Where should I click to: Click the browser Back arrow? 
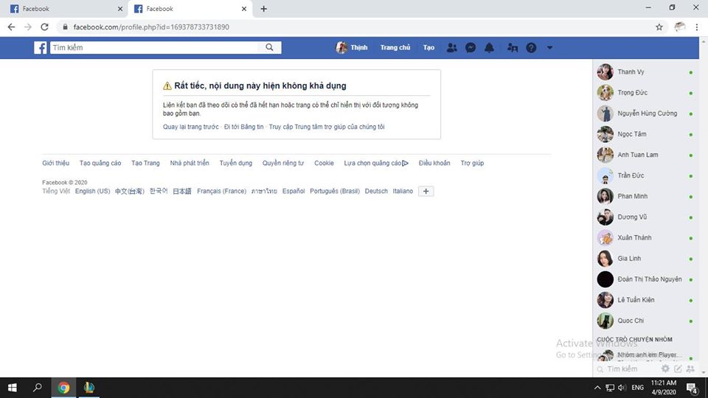(11, 27)
